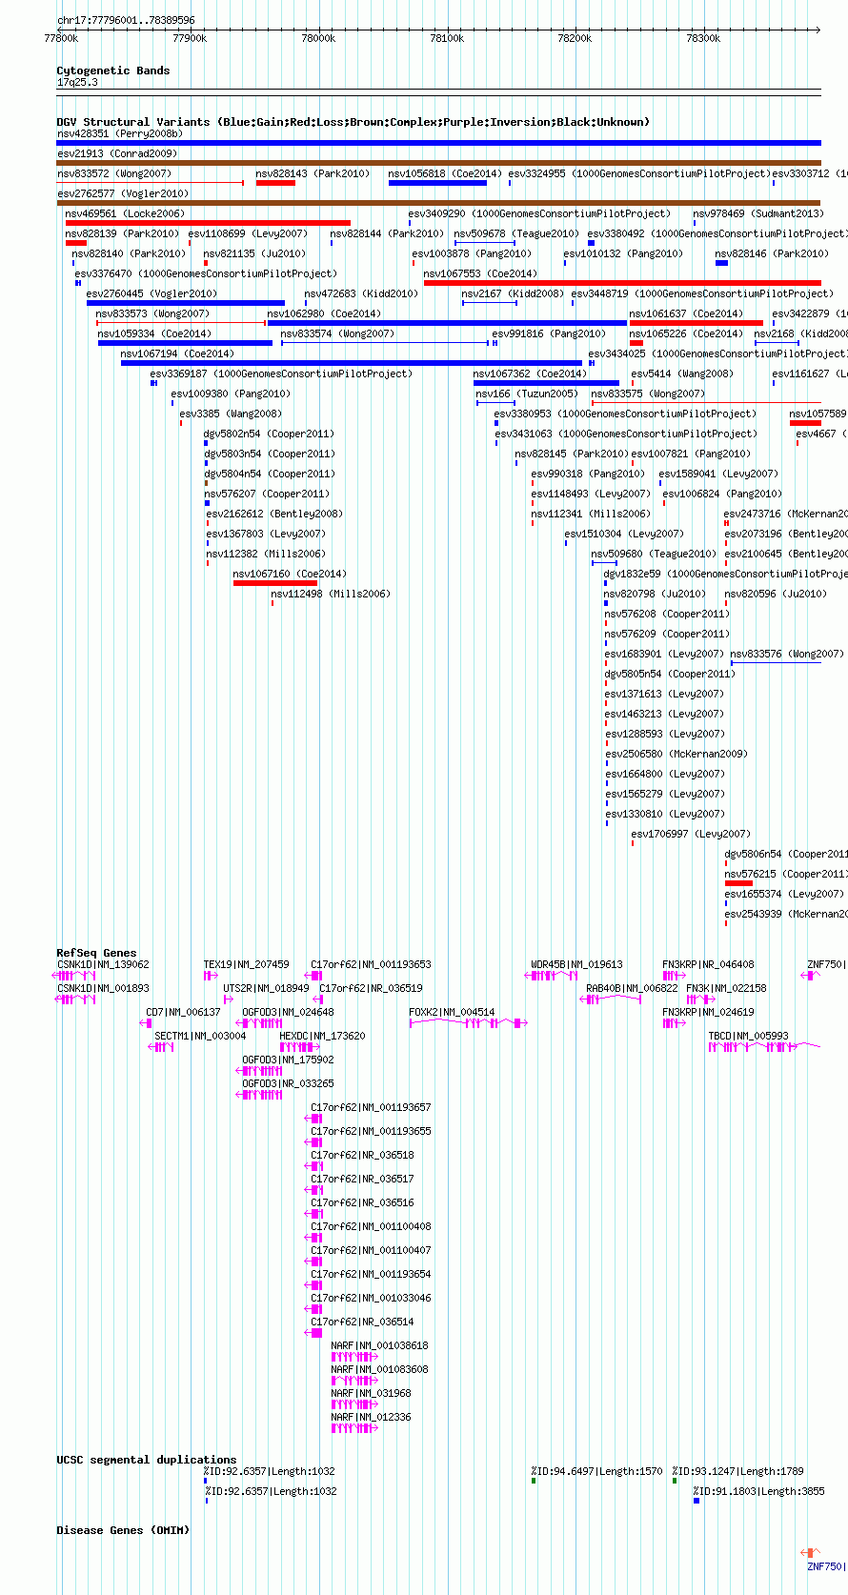Screen dimensions: 848x1595
Task: Open the NARF|NM_001038618 transcript label
Action: coord(379,1345)
